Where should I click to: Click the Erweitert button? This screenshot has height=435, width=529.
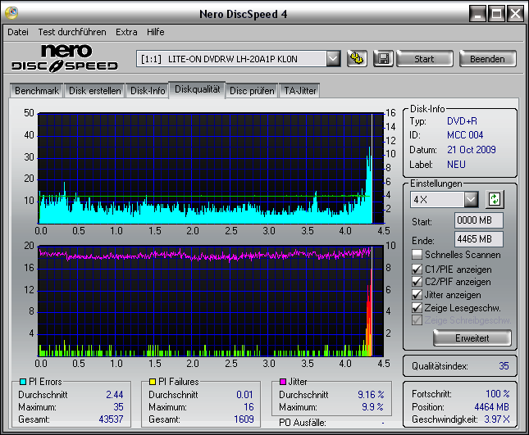tap(472, 338)
